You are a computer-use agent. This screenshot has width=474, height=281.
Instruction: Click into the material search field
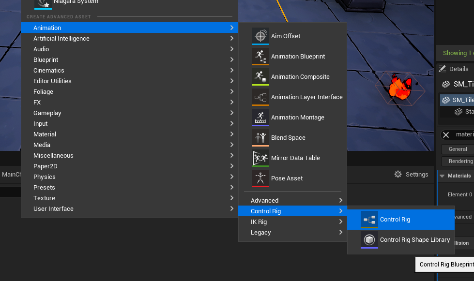click(464, 134)
